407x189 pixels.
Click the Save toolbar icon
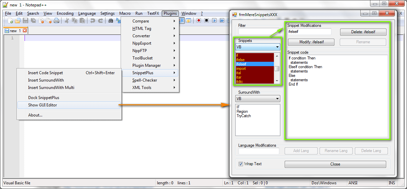(26, 20)
